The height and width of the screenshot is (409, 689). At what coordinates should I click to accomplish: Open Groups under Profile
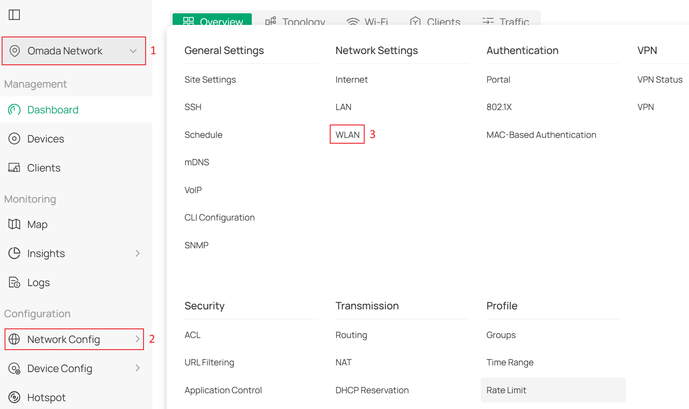pos(501,335)
